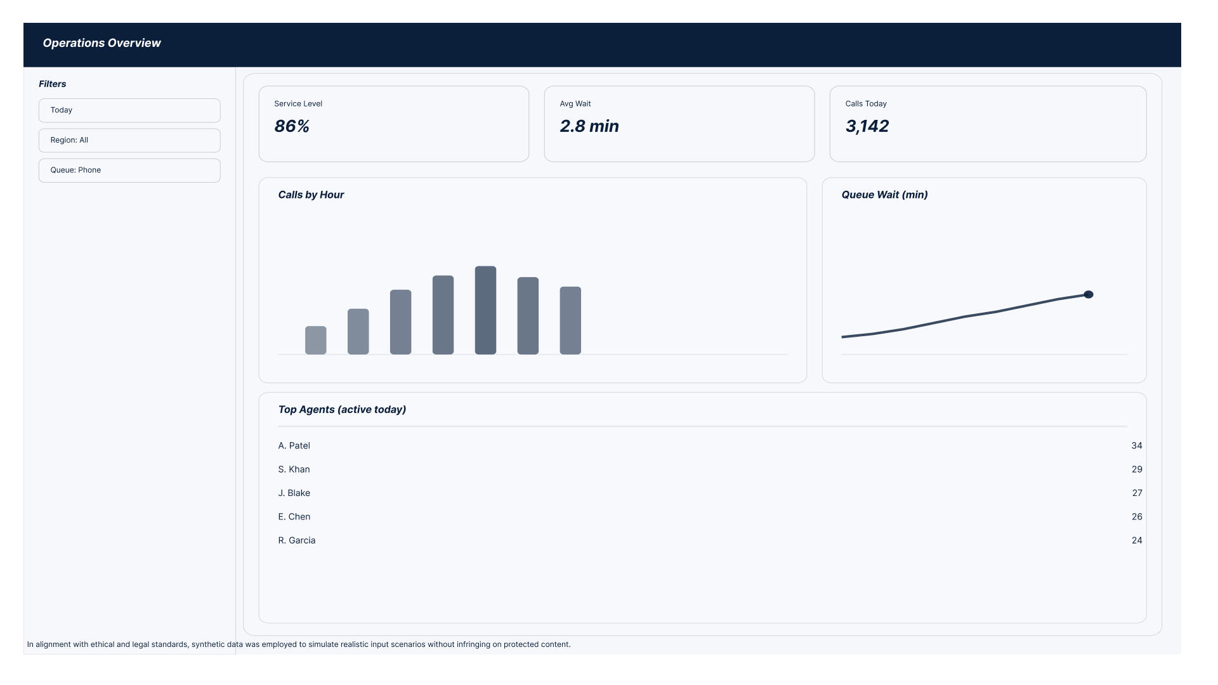
Task: Select the E. Chen agent row
Action: pos(294,517)
